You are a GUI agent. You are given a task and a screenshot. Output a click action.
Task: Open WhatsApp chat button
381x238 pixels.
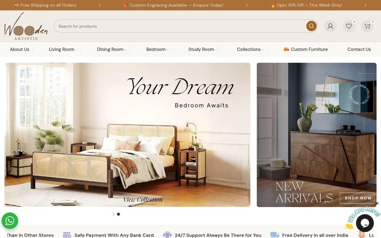[10, 221]
